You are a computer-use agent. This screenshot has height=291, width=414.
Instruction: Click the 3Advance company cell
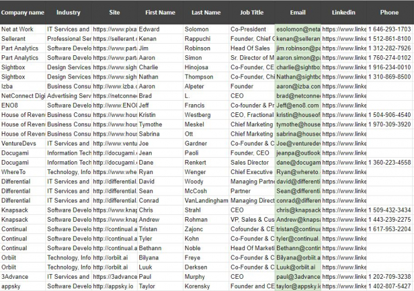click(23, 276)
